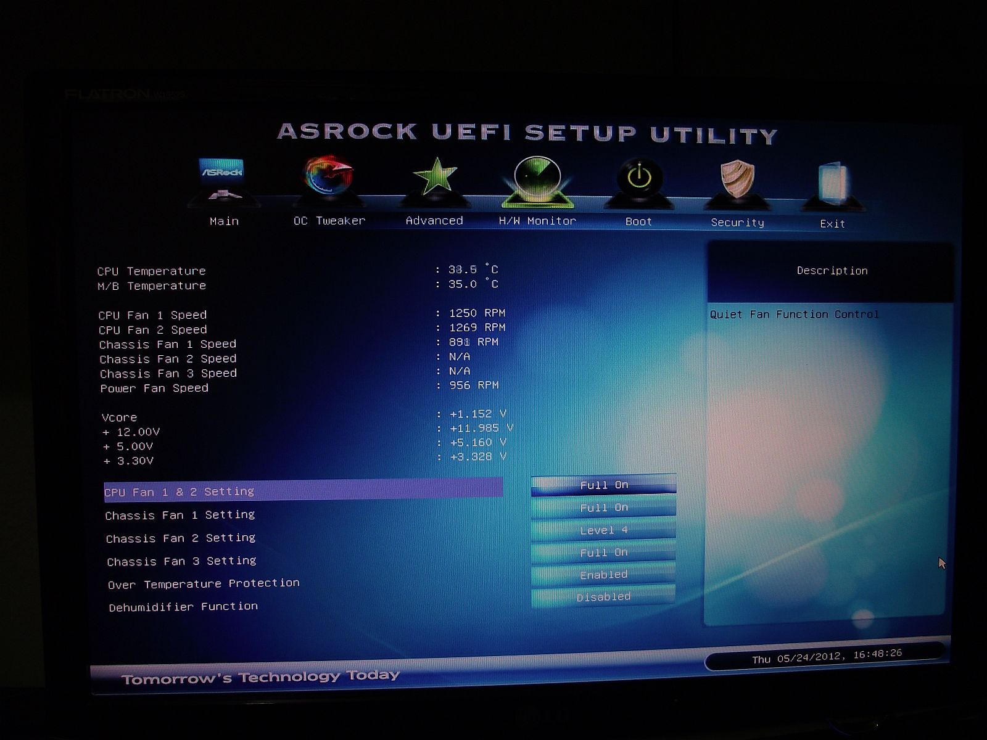Open the Main tab label

coord(224,221)
